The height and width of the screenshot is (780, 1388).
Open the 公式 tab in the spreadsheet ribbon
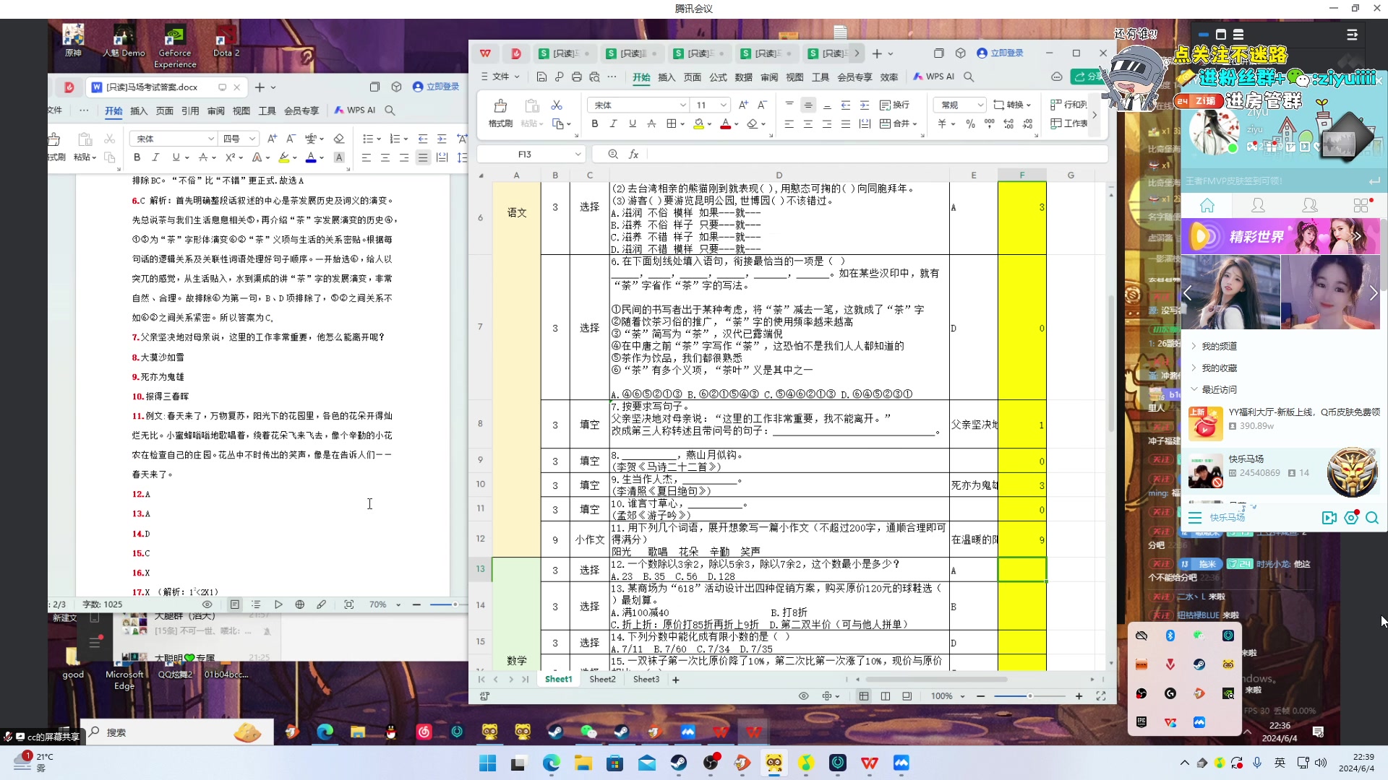718,77
